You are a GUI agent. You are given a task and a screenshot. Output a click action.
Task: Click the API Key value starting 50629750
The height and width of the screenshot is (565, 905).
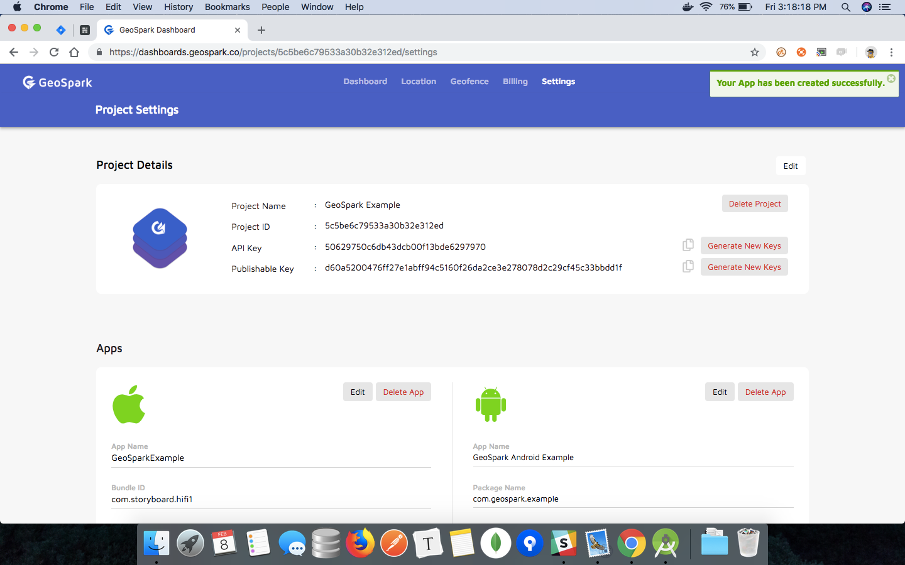click(x=405, y=247)
